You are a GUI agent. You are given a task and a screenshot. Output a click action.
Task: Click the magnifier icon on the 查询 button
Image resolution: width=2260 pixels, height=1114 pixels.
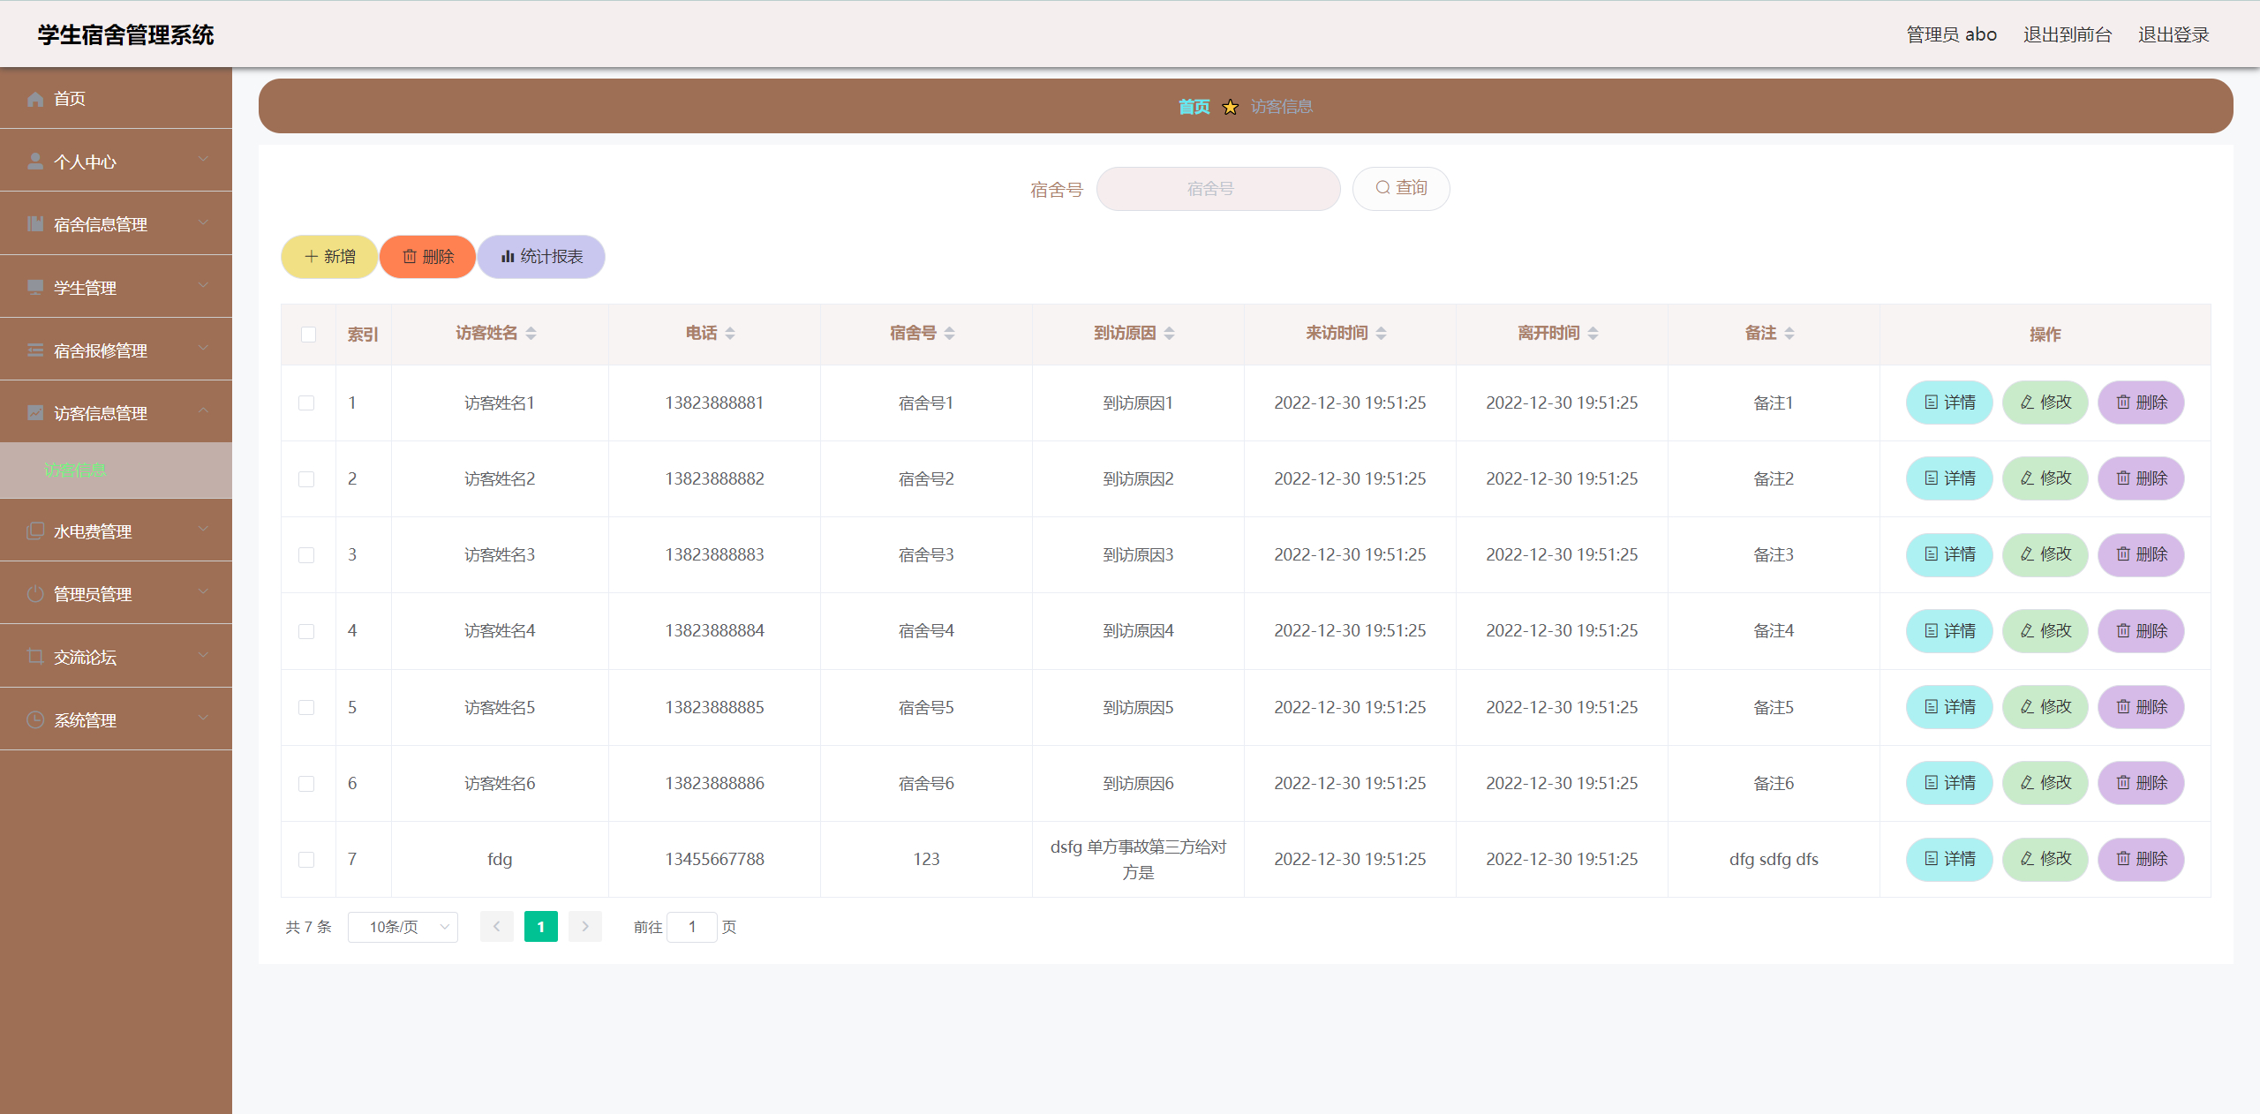(x=1382, y=188)
